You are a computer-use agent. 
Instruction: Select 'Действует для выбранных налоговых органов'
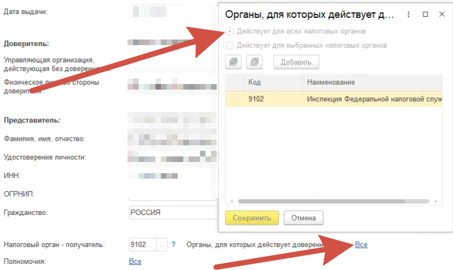[x=230, y=46]
